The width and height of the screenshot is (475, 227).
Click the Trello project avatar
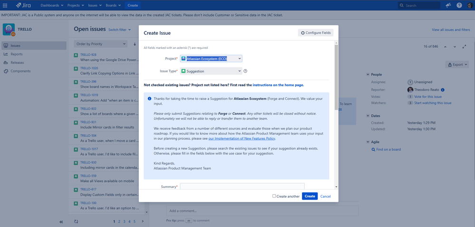tap(9, 29)
